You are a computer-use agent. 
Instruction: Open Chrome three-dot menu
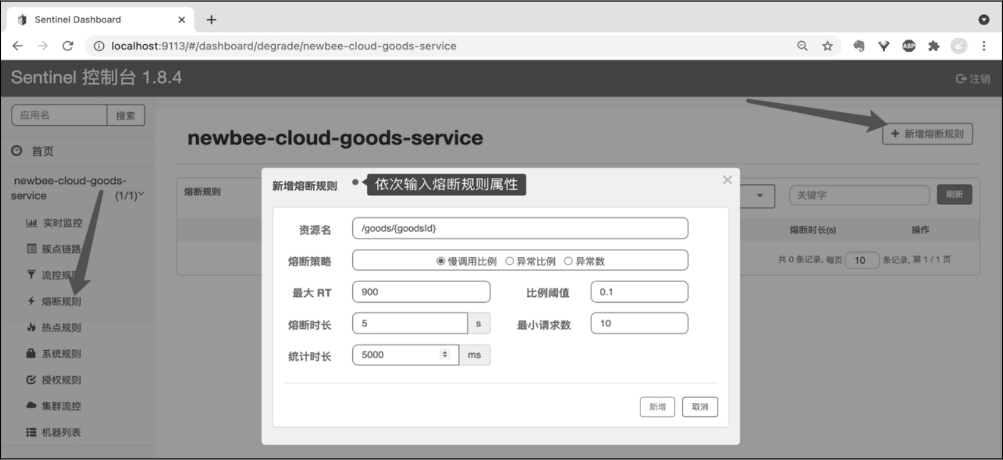point(984,46)
